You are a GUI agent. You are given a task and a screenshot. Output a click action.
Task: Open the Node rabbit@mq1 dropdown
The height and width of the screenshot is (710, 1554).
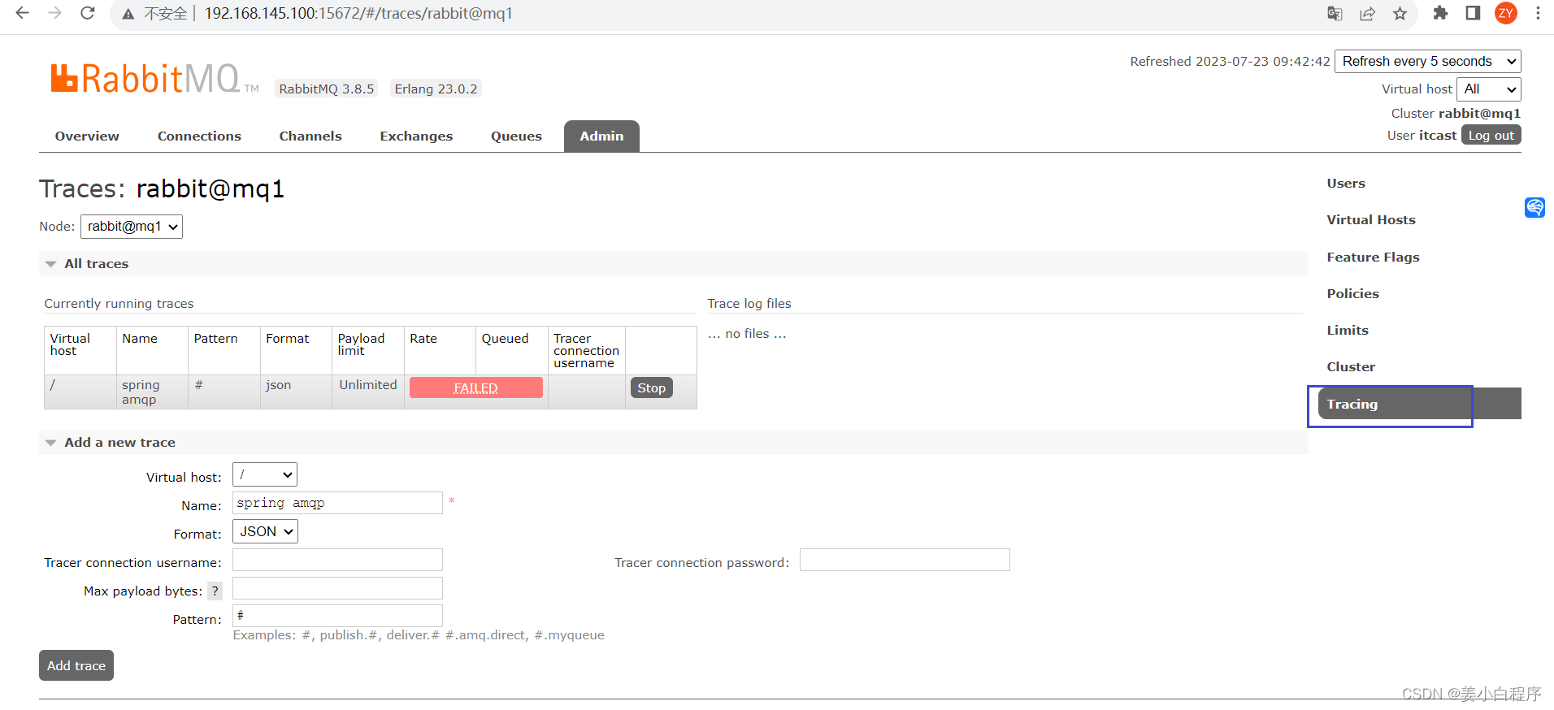[x=132, y=227]
